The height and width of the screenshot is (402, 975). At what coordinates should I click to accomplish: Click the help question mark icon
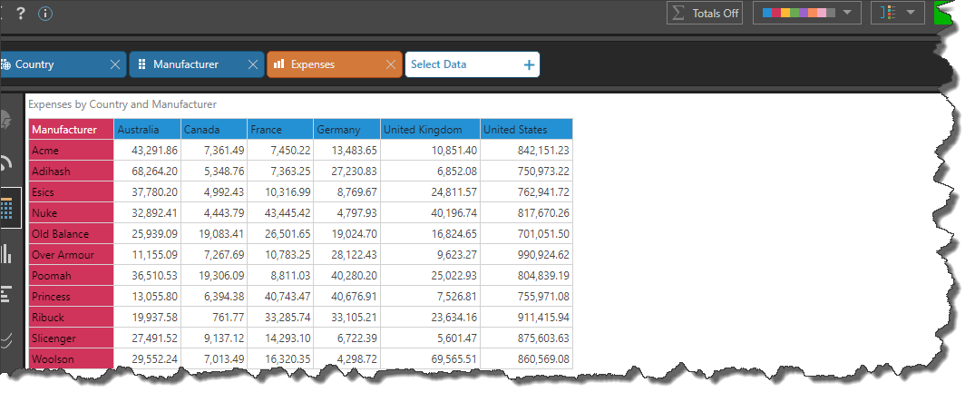[21, 14]
